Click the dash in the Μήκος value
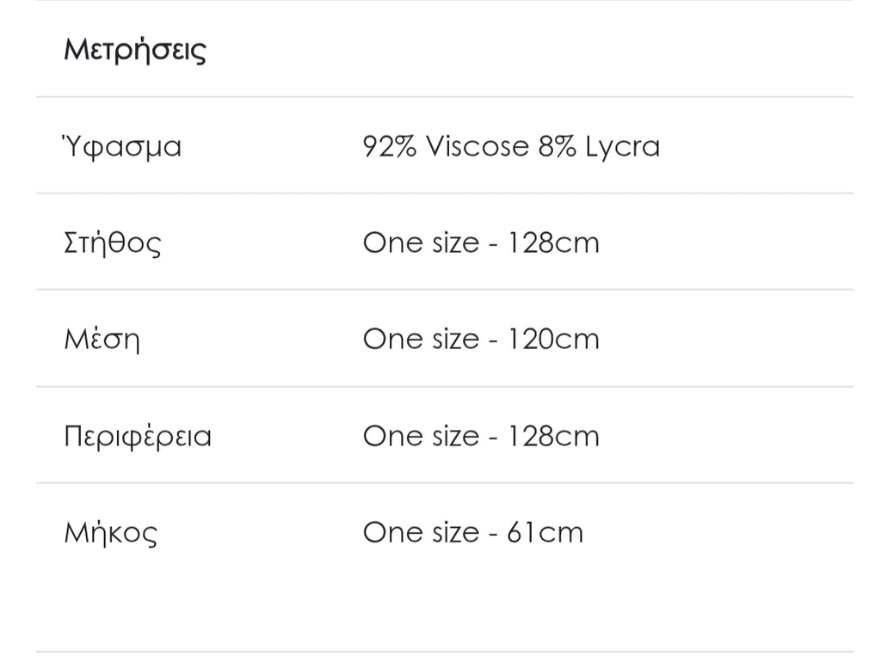This screenshot has width=881, height=656. 493,534
